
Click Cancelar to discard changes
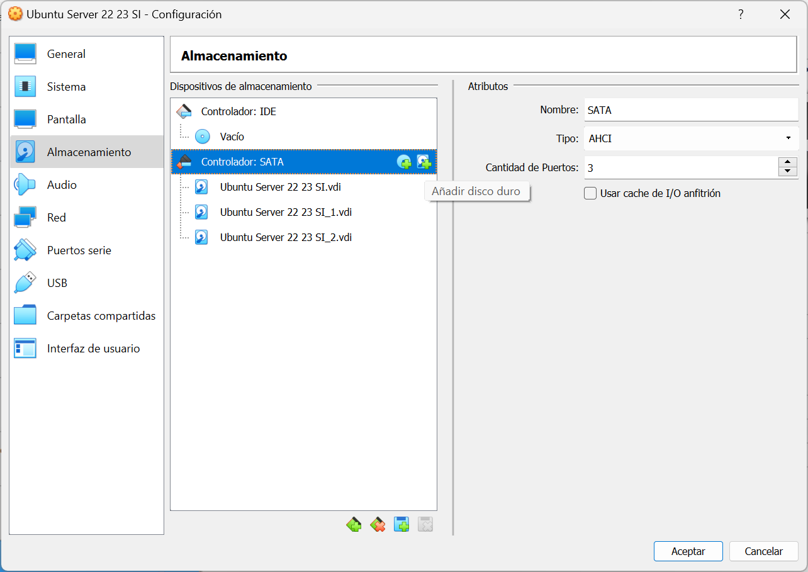click(764, 551)
